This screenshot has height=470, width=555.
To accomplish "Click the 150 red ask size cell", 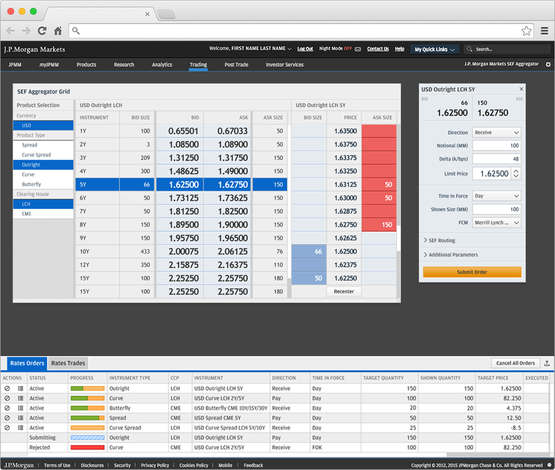I will coord(379,224).
